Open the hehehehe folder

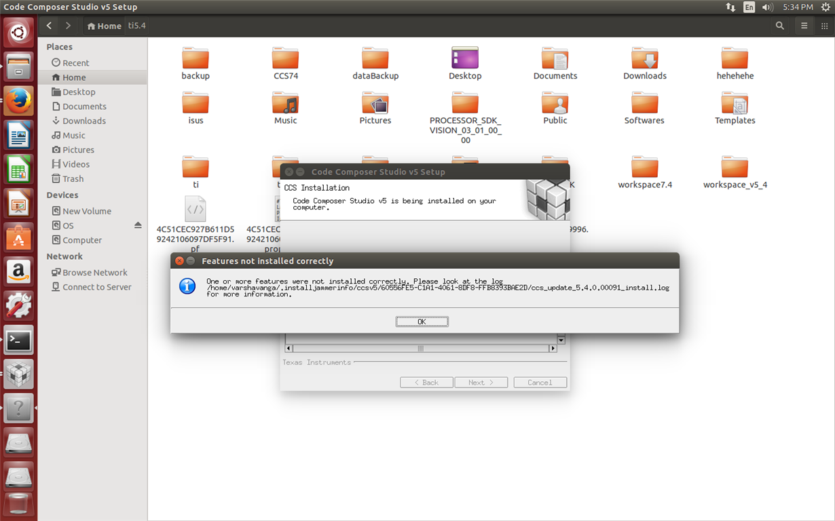coord(735,64)
